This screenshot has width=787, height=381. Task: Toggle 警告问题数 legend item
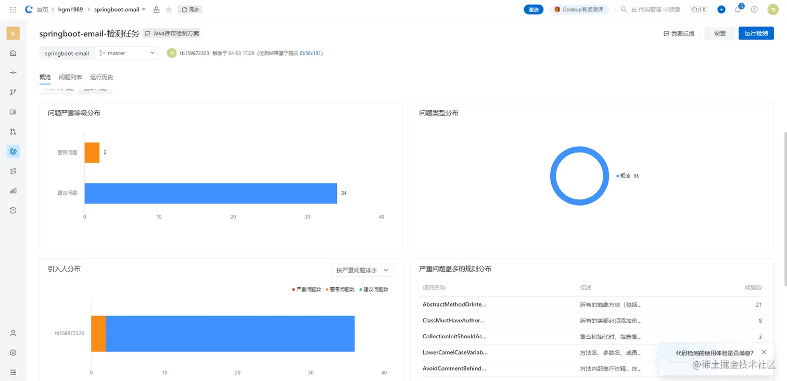pos(340,289)
